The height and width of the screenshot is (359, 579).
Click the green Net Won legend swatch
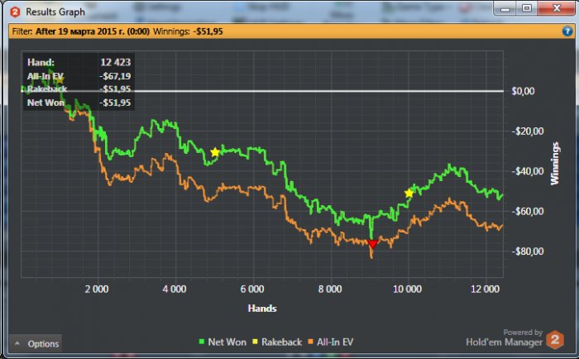tap(202, 342)
